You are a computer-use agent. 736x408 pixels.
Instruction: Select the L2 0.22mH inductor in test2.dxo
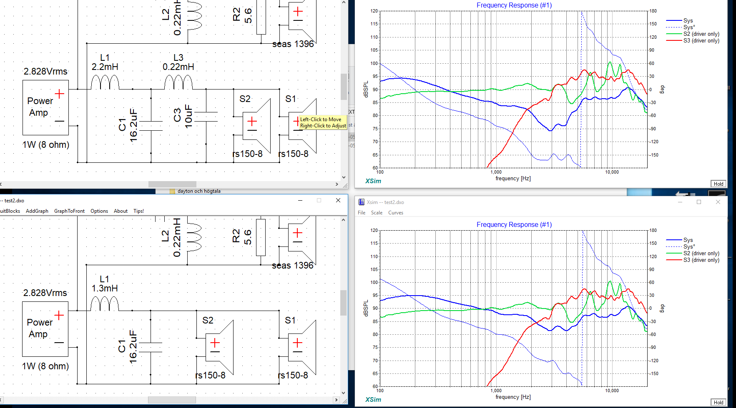pos(194,237)
